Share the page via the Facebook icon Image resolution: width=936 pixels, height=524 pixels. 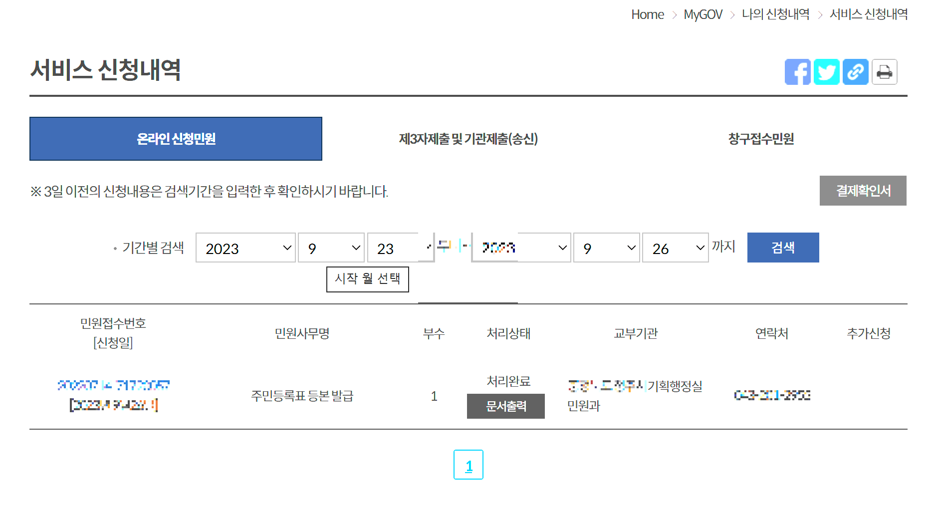click(798, 72)
